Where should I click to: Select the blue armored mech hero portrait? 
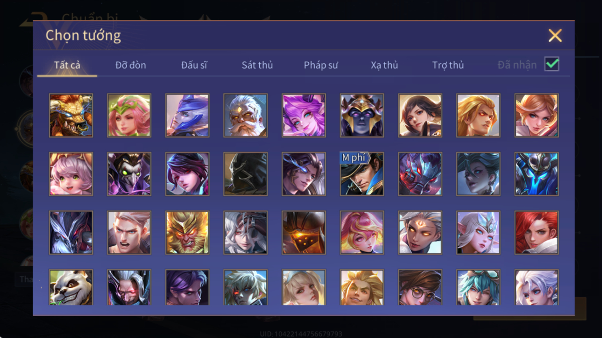pyautogui.click(x=536, y=174)
